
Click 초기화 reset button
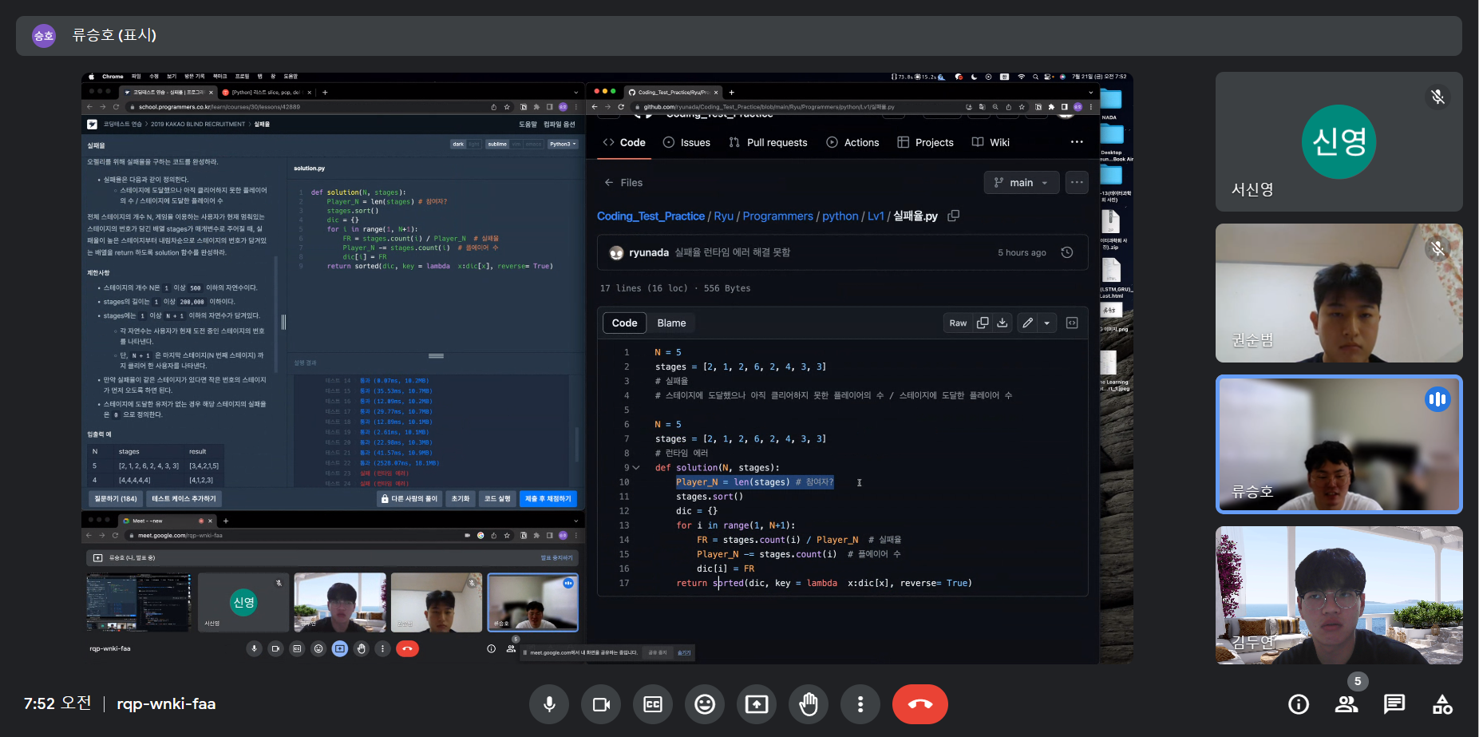point(461,498)
